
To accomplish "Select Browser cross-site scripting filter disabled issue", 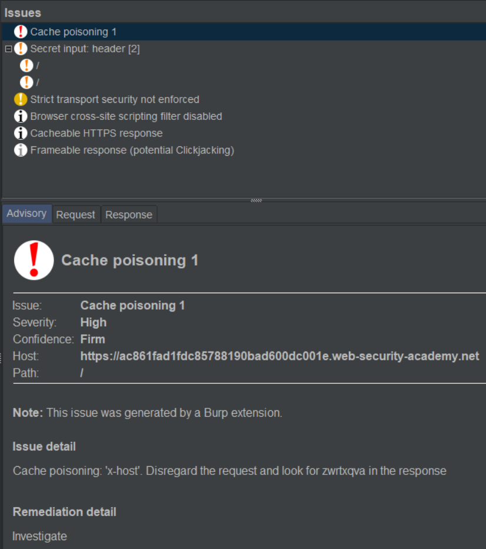I will tap(126, 116).
